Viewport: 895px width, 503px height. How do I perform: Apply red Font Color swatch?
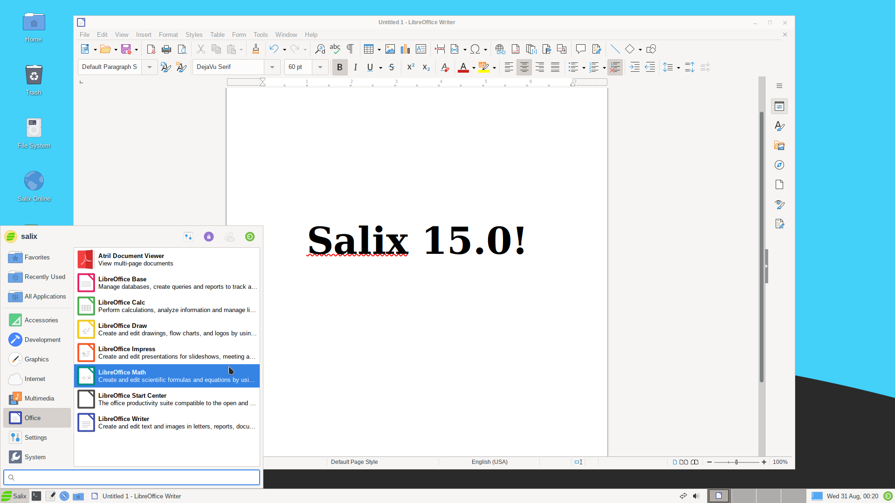point(463,68)
